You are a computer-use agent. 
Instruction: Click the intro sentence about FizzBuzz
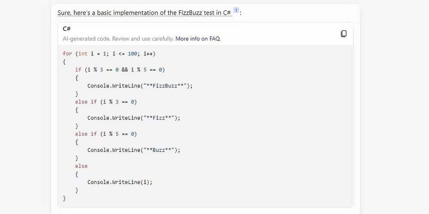coord(144,13)
